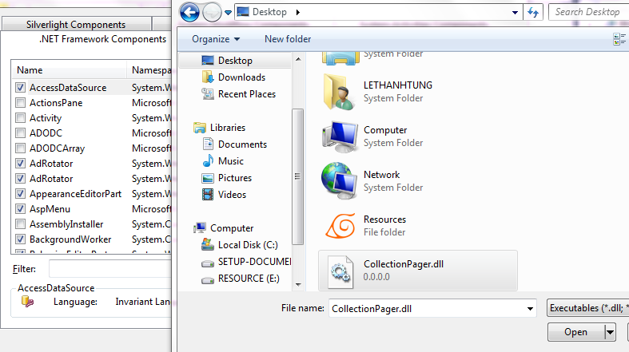Select Desktop in the navigation pane

coord(235,61)
